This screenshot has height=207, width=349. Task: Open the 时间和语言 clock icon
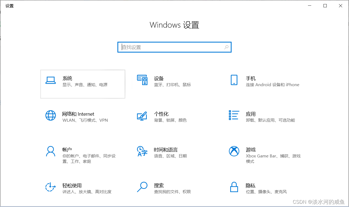pos(142,151)
